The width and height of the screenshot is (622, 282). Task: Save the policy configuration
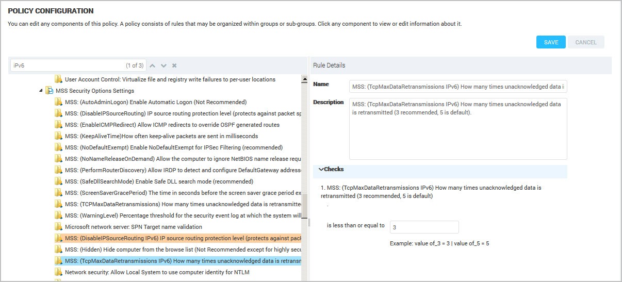click(551, 42)
